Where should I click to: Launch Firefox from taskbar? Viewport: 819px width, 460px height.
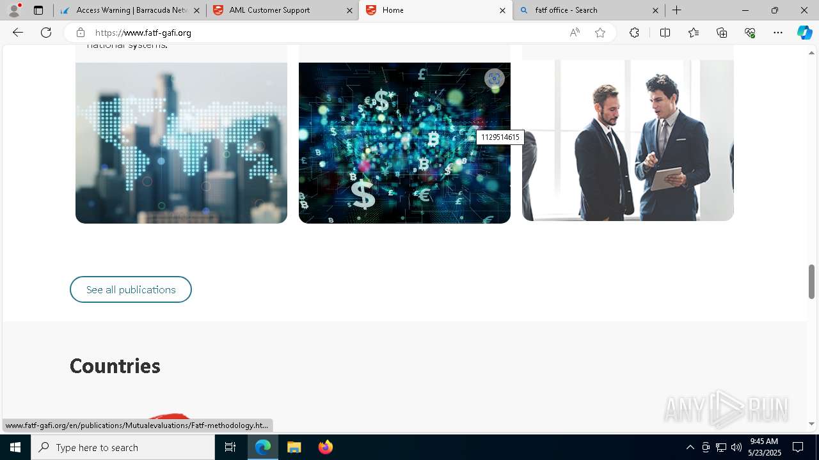[325, 447]
